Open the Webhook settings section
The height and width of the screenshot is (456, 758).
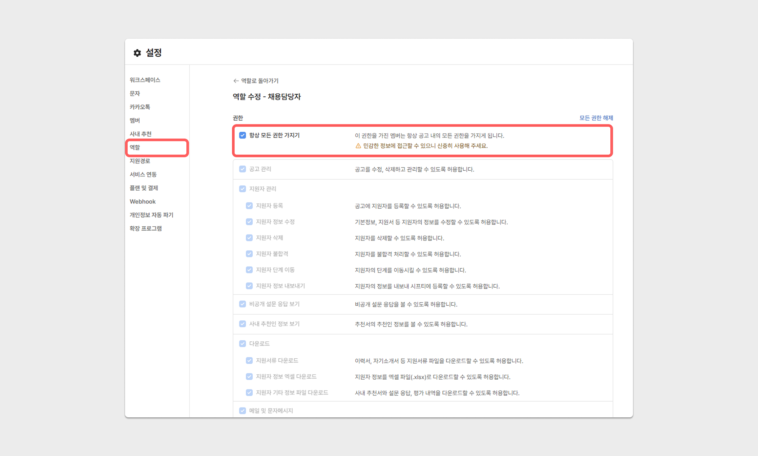coord(142,201)
